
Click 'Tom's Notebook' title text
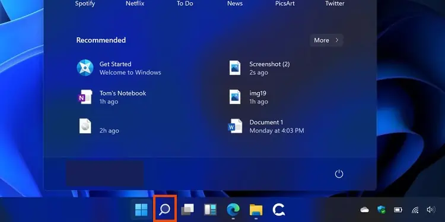(x=123, y=93)
